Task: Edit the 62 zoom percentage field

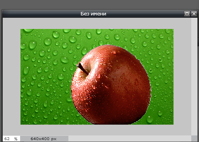Action: 11,139
